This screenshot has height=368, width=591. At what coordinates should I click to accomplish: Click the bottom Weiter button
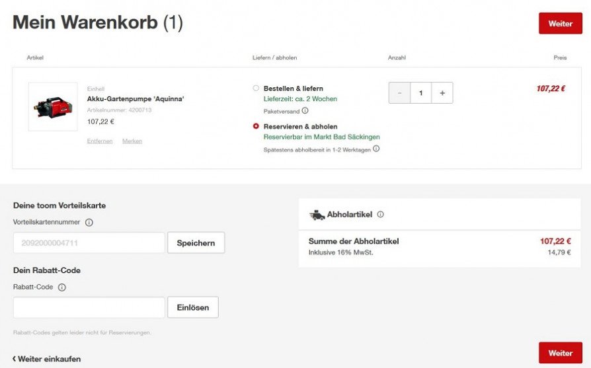pyautogui.click(x=561, y=353)
